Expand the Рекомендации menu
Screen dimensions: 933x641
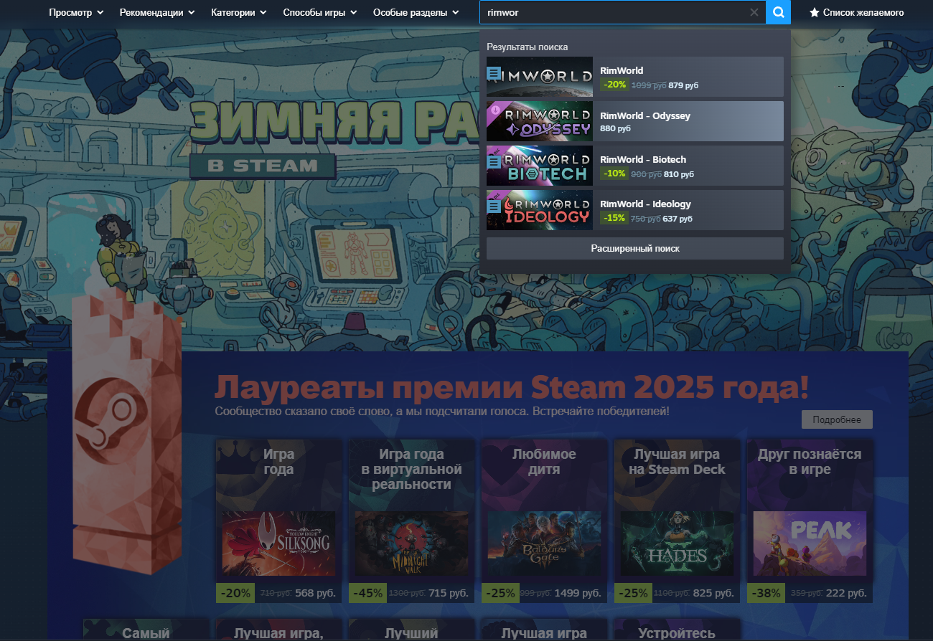coord(157,12)
